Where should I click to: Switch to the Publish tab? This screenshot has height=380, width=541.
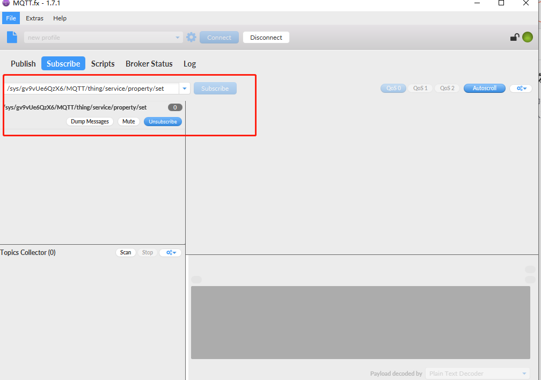click(x=23, y=64)
